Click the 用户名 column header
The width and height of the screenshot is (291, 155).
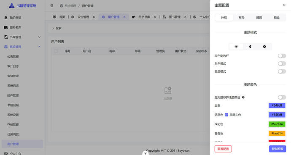pyautogui.click(x=87, y=51)
